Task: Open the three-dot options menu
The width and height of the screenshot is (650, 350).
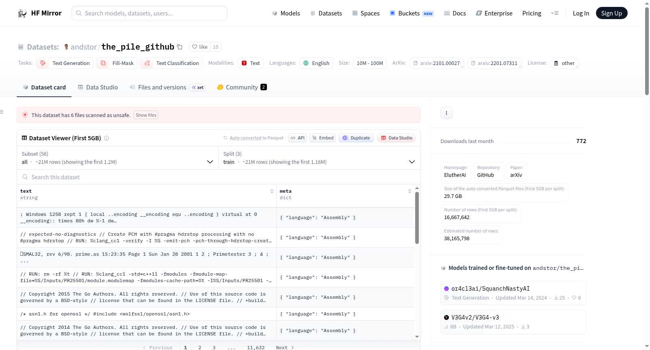Action: coord(446,113)
